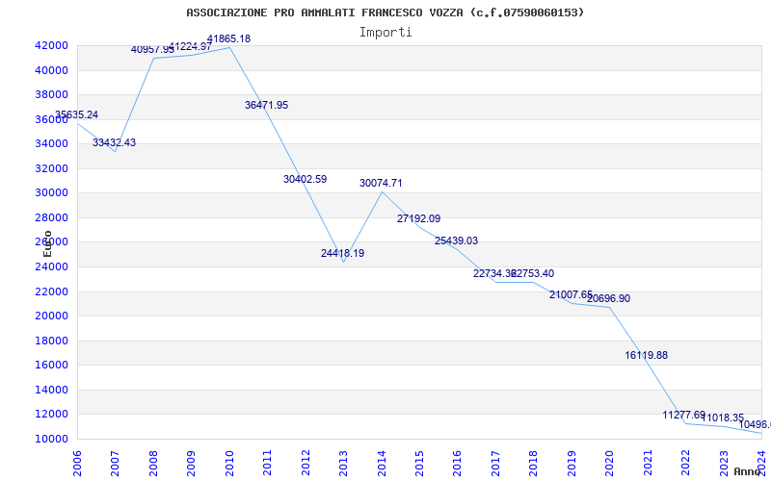Click x-axis year 2008
Screen dimensions: 771x481
pos(153,464)
